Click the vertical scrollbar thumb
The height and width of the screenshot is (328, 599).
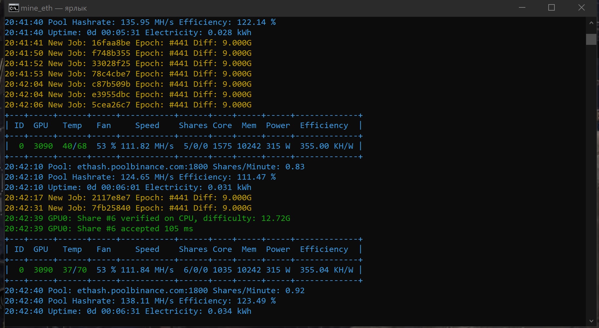[x=591, y=39]
